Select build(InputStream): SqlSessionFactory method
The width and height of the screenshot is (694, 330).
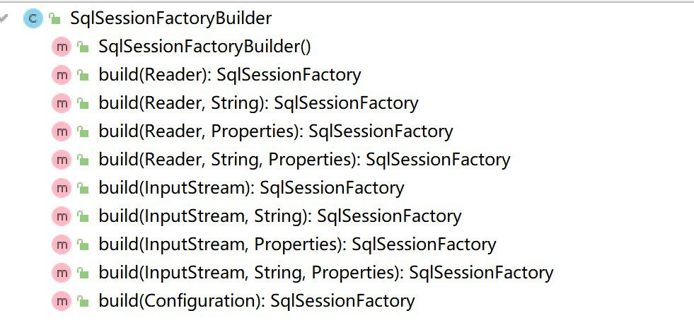click(251, 189)
